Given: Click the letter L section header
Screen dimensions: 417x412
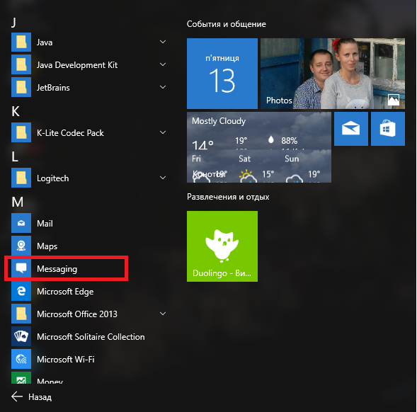Looking at the screenshot, I should (x=15, y=156).
